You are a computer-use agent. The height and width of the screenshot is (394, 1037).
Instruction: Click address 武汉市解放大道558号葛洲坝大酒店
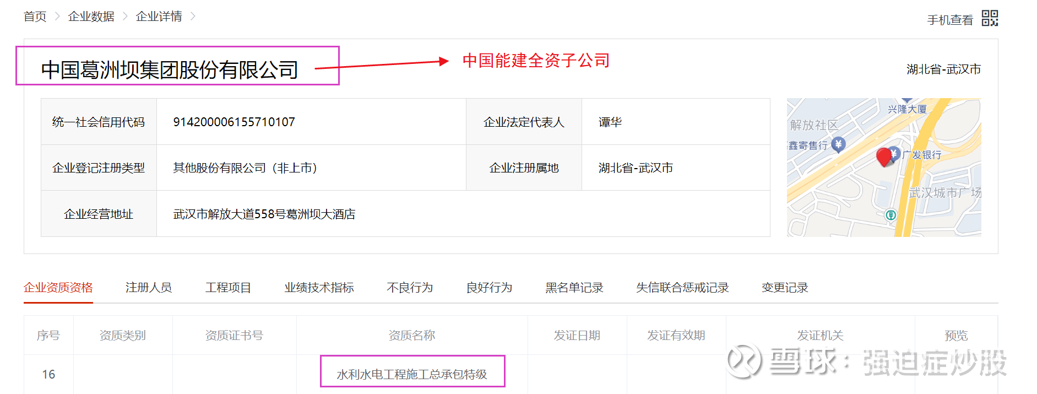(x=264, y=214)
